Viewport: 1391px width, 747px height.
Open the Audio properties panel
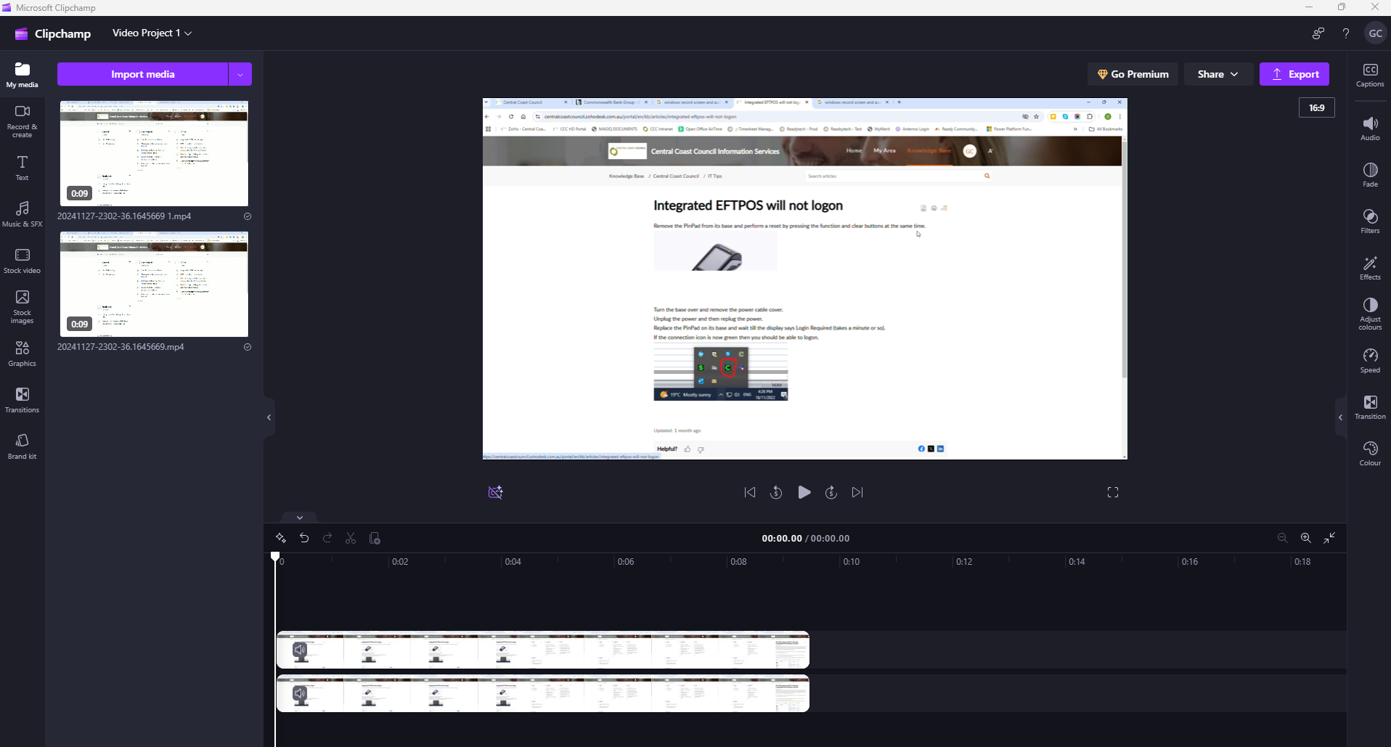(x=1370, y=128)
